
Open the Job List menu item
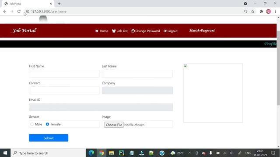click(x=120, y=31)
